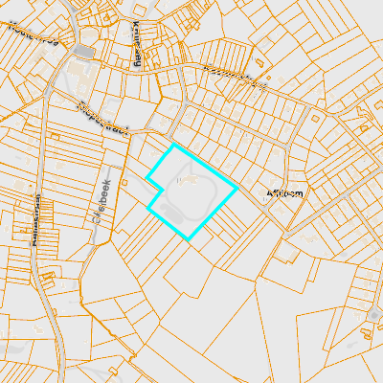Select the cyan-outlined highlighted parcel
The image size is (383, 383).
click(191, 191)
